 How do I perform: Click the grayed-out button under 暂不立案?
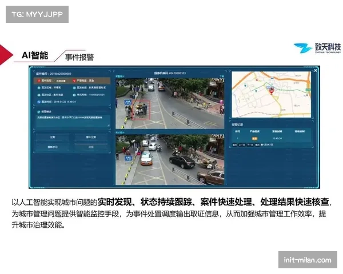click(91, 147)
